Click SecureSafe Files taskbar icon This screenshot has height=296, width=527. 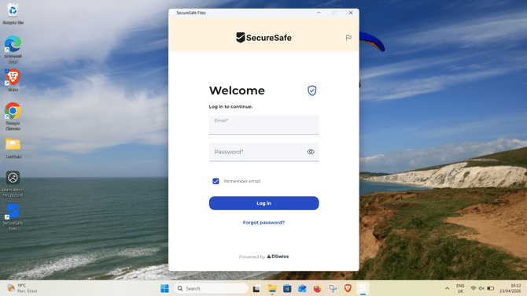(363, 288)
